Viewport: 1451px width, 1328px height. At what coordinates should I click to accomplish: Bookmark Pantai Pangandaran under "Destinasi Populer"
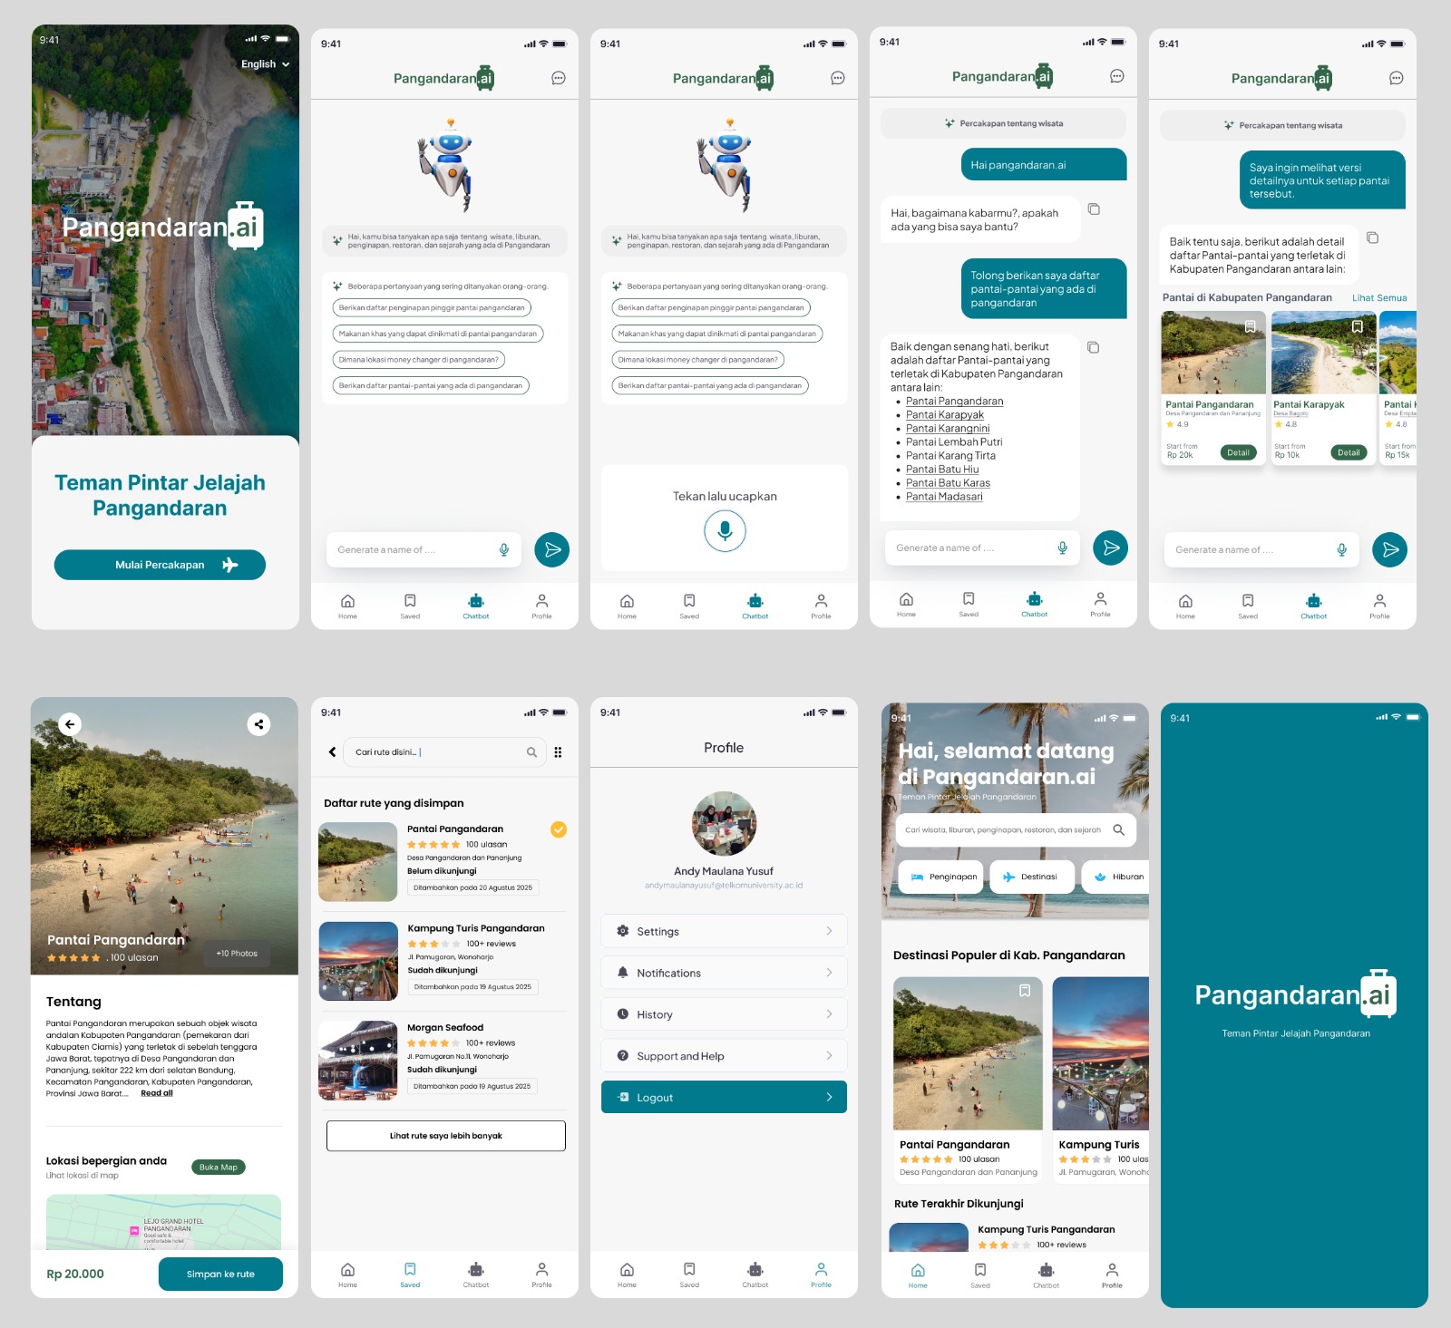pyautogui.click(x=1025, y=991)
